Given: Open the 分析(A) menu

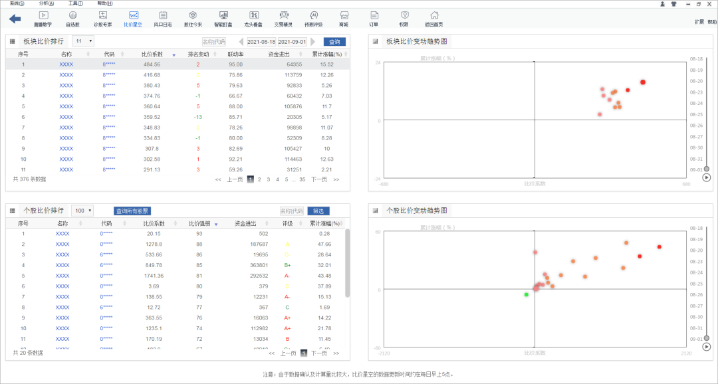Looking at the screenshot, I should coord(47,3).
